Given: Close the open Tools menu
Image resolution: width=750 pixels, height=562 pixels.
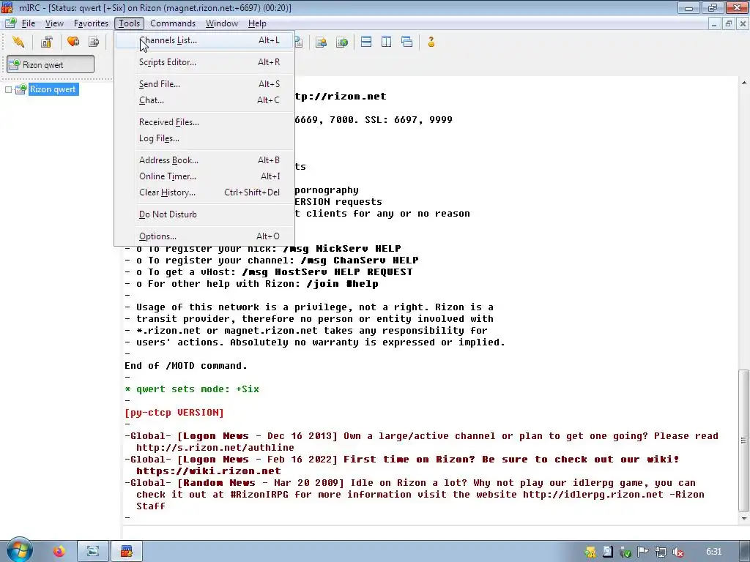Looking at the screenshot, I should (129, 23).
